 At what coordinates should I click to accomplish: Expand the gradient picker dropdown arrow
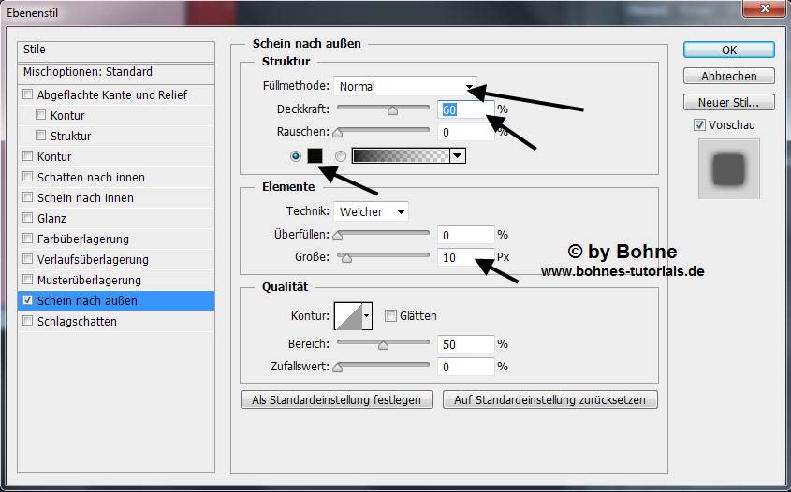pyautogui.click(x=457, y=156)
